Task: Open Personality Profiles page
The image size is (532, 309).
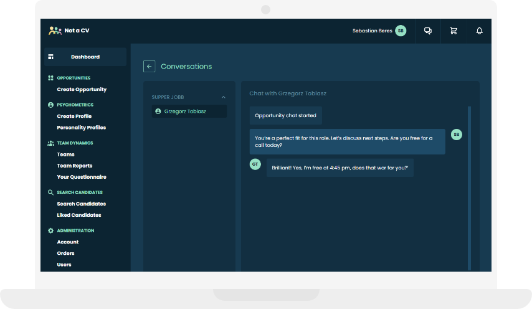Action: pyautogui.click(x=81, y=128)
